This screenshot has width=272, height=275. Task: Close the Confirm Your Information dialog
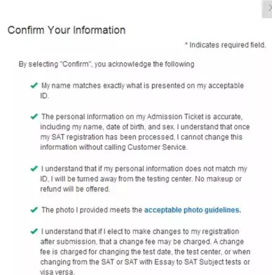268,9
